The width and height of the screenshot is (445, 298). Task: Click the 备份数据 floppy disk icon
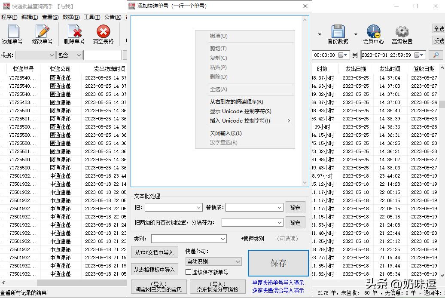coord(338,31)
